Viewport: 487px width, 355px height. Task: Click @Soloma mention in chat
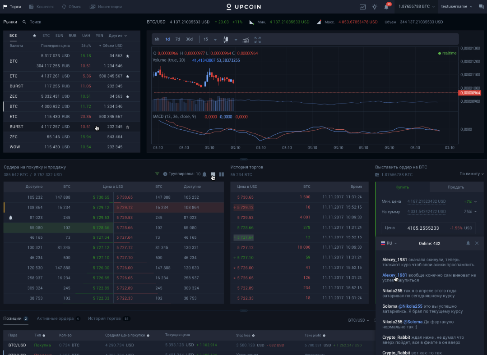[413, 322]
